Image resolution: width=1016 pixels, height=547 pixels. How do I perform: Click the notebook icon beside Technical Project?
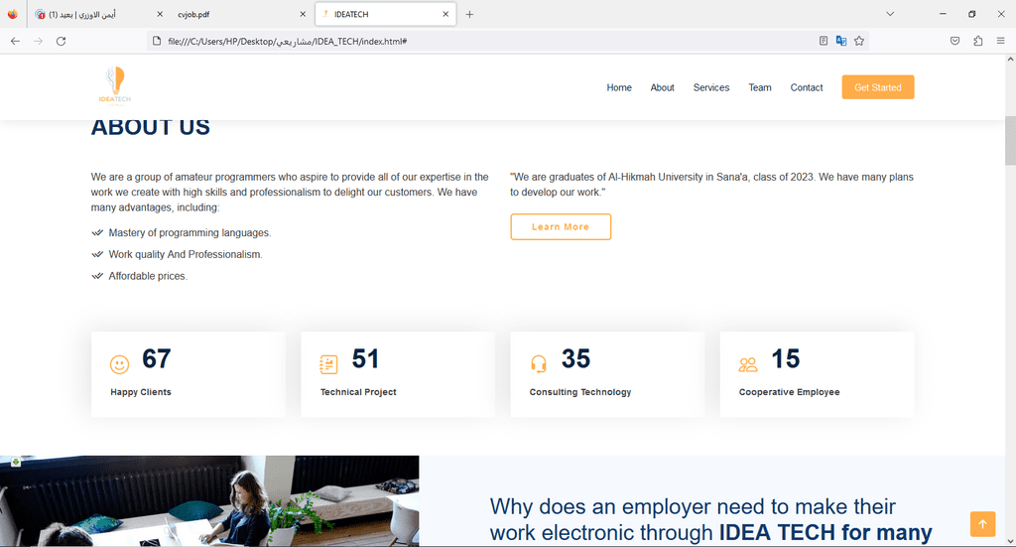(x=328, y=365)
